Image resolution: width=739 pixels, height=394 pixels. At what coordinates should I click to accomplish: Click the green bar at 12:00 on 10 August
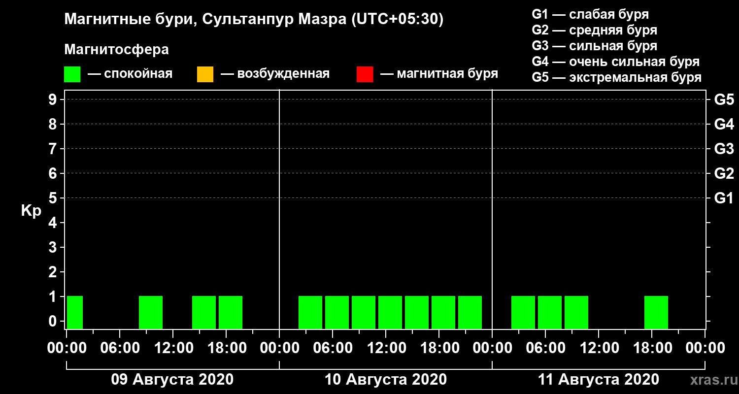tap(390, 312)
